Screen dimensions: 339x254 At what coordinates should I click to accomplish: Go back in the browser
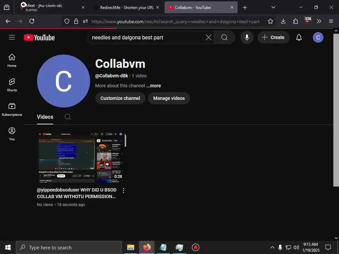coord(8,21)
